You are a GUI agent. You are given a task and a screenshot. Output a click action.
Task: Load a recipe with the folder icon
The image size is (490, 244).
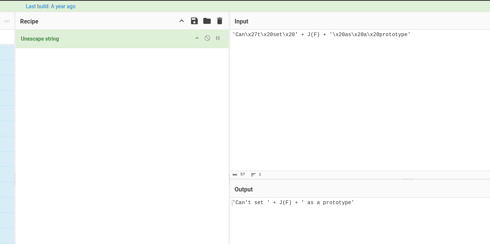[x=207, y=21]
